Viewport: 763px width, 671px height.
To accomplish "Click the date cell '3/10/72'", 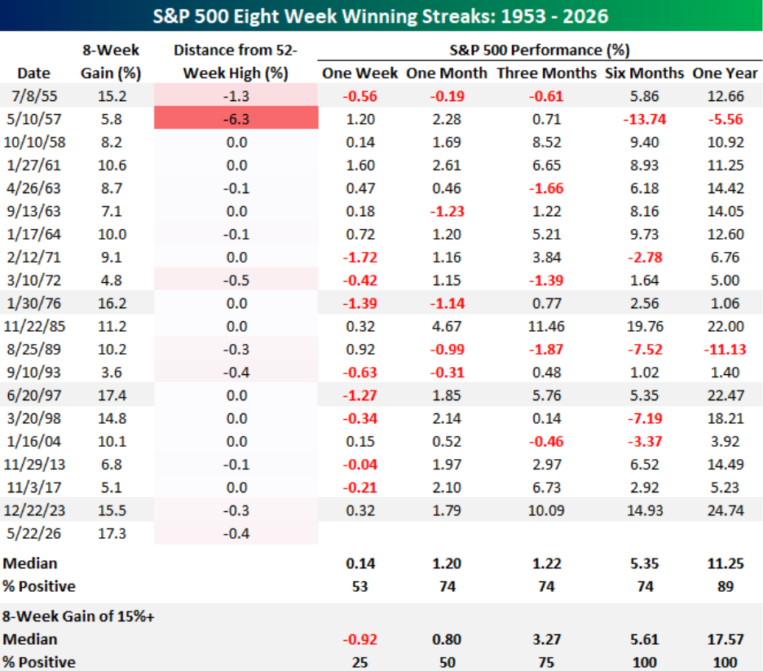I will 34,280.
